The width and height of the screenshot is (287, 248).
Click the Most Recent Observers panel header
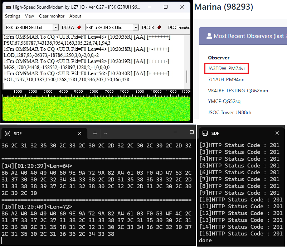(243, 36)
